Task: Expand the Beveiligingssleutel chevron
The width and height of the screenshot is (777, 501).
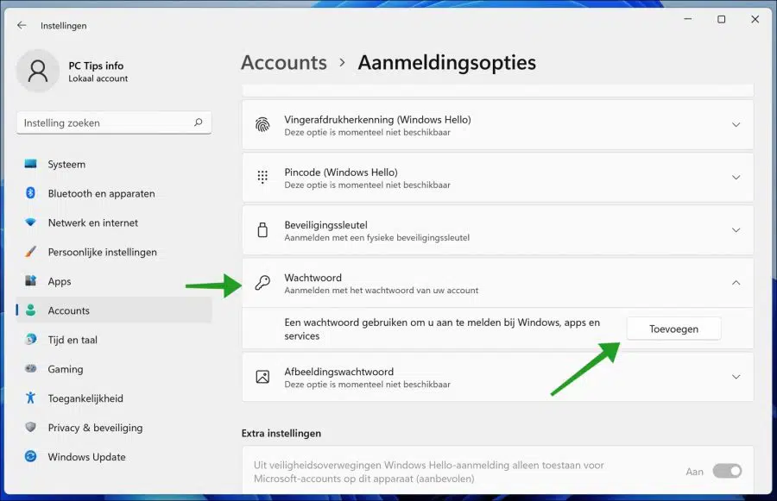Action: [x=736, y=229]
